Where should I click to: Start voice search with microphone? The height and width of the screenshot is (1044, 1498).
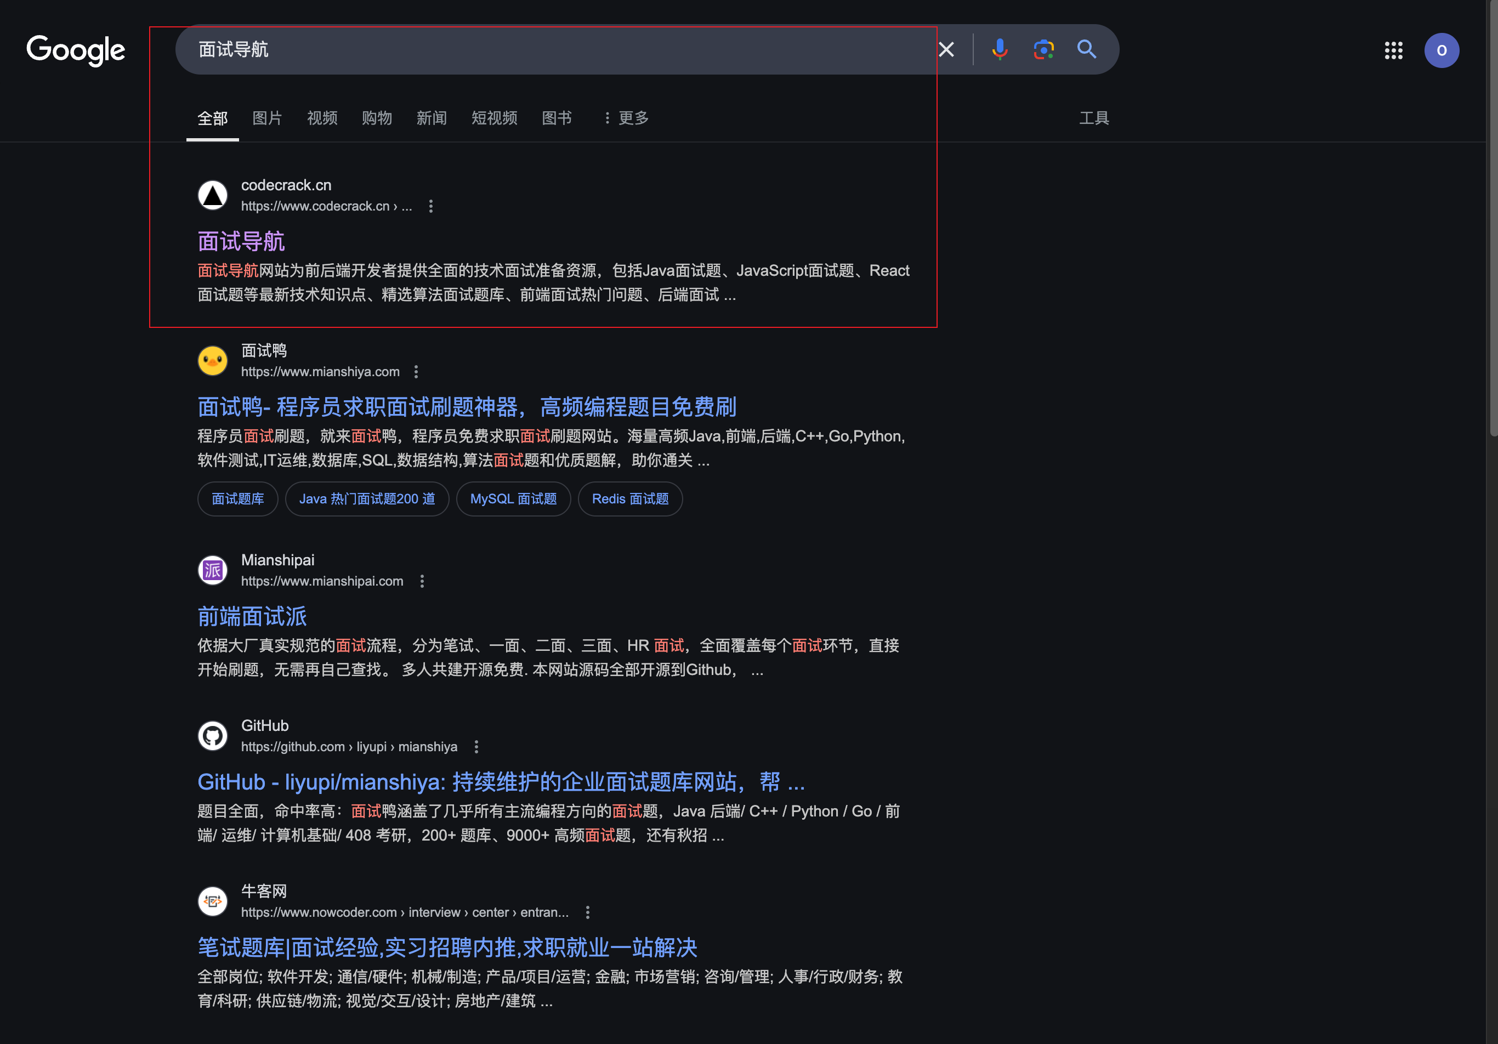click(x=1000, y=49)
